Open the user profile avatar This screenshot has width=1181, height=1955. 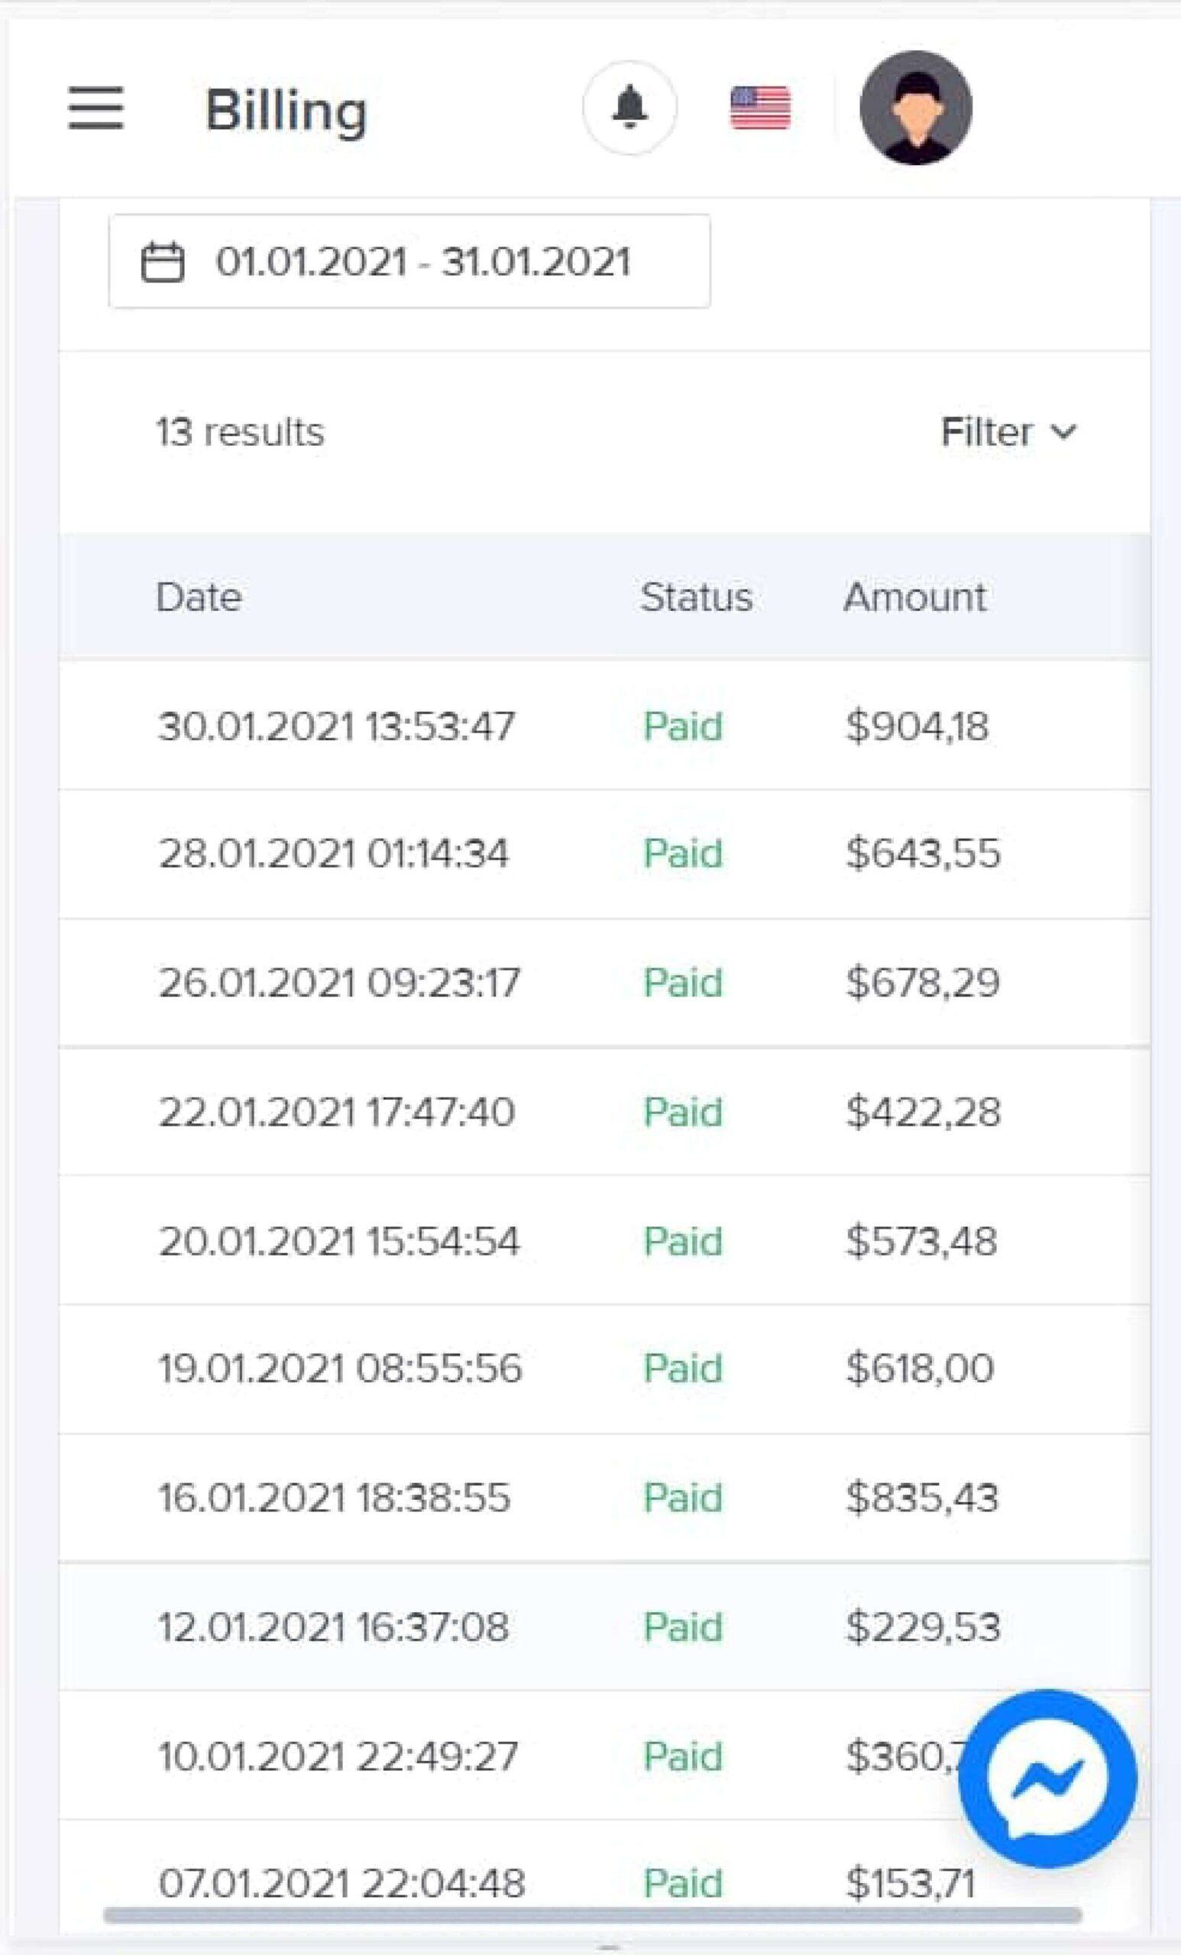click(x=916, y=108)
